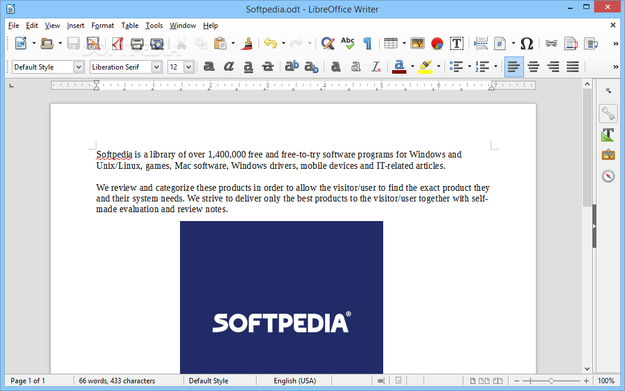Click word count in status bar
The width and height of the screenshot is (625, 391).
coord(117,381)
